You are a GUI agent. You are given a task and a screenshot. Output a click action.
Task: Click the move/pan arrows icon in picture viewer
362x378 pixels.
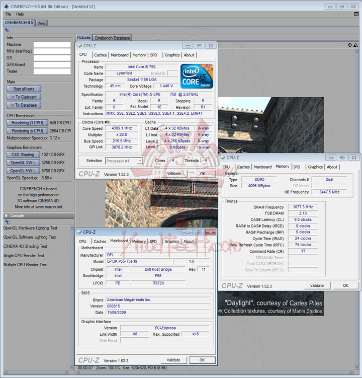click(350, 45)
